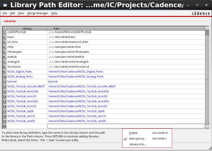Click the Path column header
The image size is (212, 151).
point(56,29)
